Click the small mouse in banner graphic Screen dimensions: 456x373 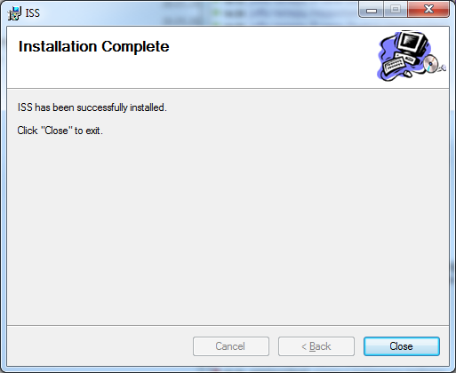click(x=408, y=74)
